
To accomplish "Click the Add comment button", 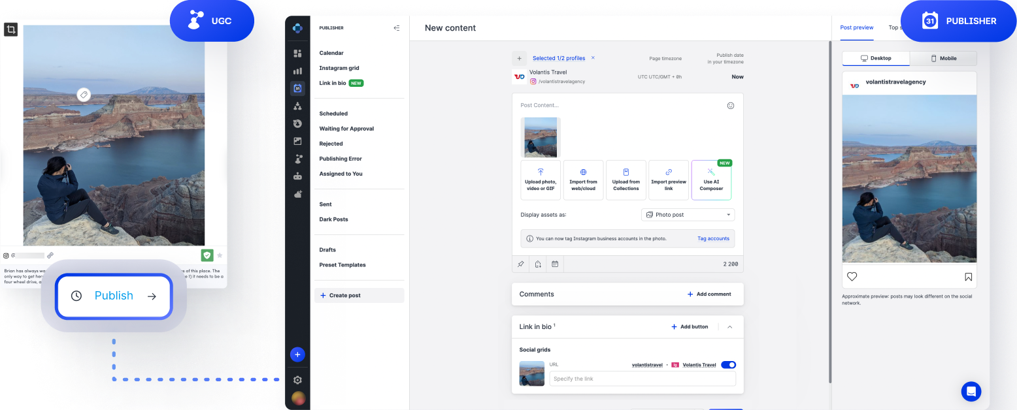I will click(x=709, y=294).
